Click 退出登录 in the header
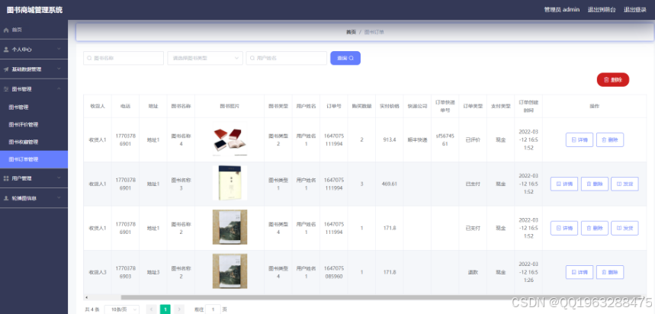655x314 pixels. click(635, 10)
